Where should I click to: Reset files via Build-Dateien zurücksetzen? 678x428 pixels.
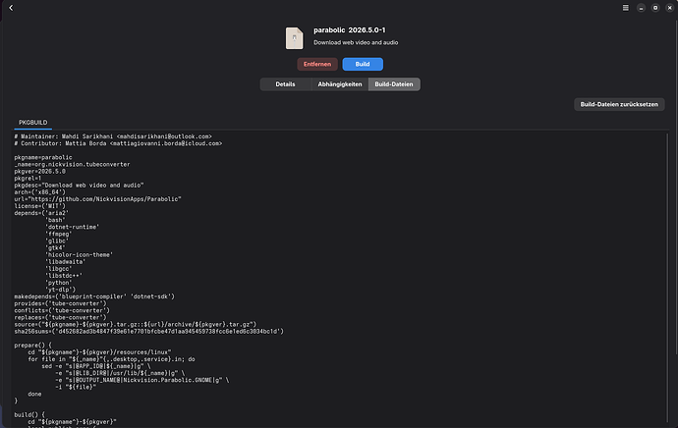tap(619, 104)
